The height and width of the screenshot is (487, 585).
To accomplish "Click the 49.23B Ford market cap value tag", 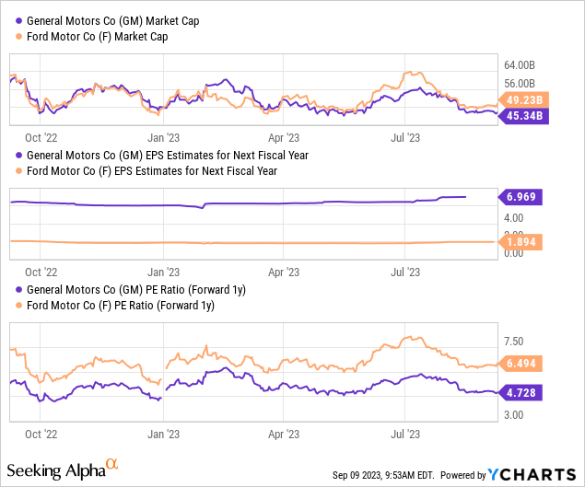I will pos(523,99).
